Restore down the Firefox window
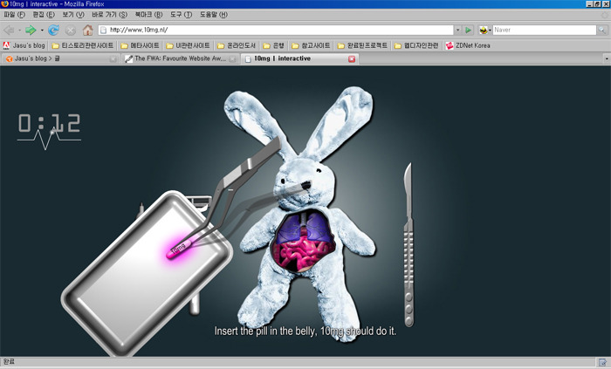611x369 pixels. (597, 3)
